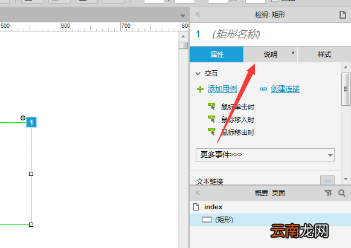Select the 鼠标移入时 event
351x248 pixels.
point(237,120)
